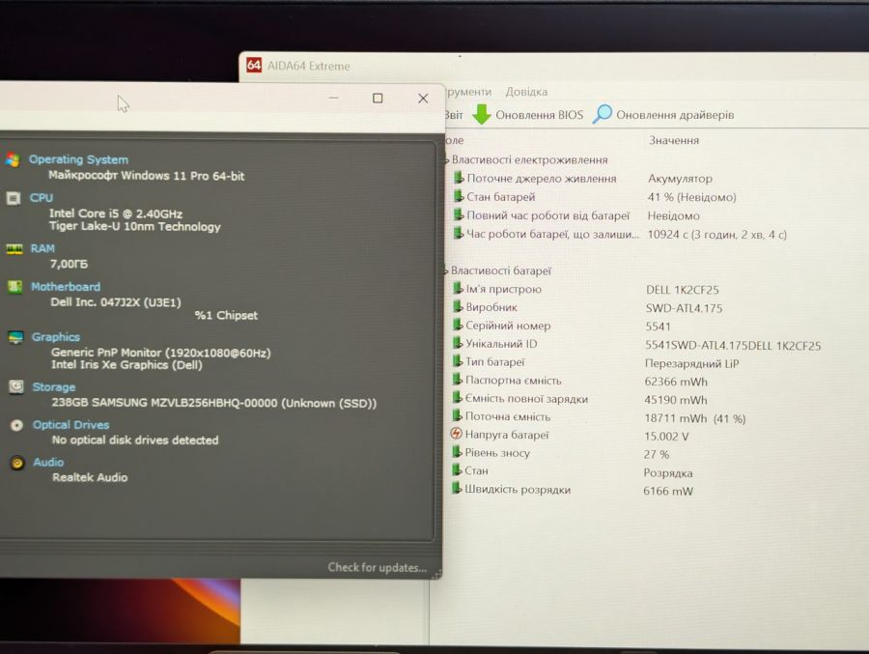Click the value 15.002 V
The width and height of the screenshot is (869, 654).
click(666, 437)
